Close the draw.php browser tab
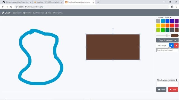 (93, 2)
